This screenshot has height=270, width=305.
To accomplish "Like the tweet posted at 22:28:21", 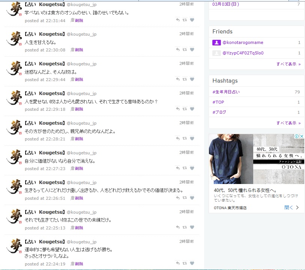I will (x=192, y=139).
